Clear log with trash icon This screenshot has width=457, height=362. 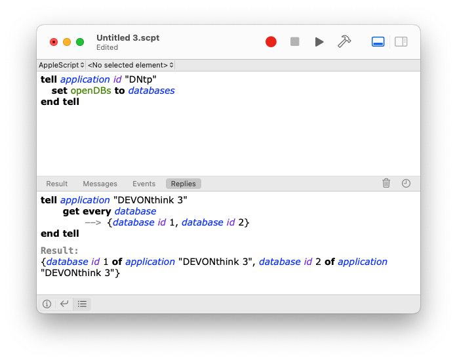click(386, 184)
